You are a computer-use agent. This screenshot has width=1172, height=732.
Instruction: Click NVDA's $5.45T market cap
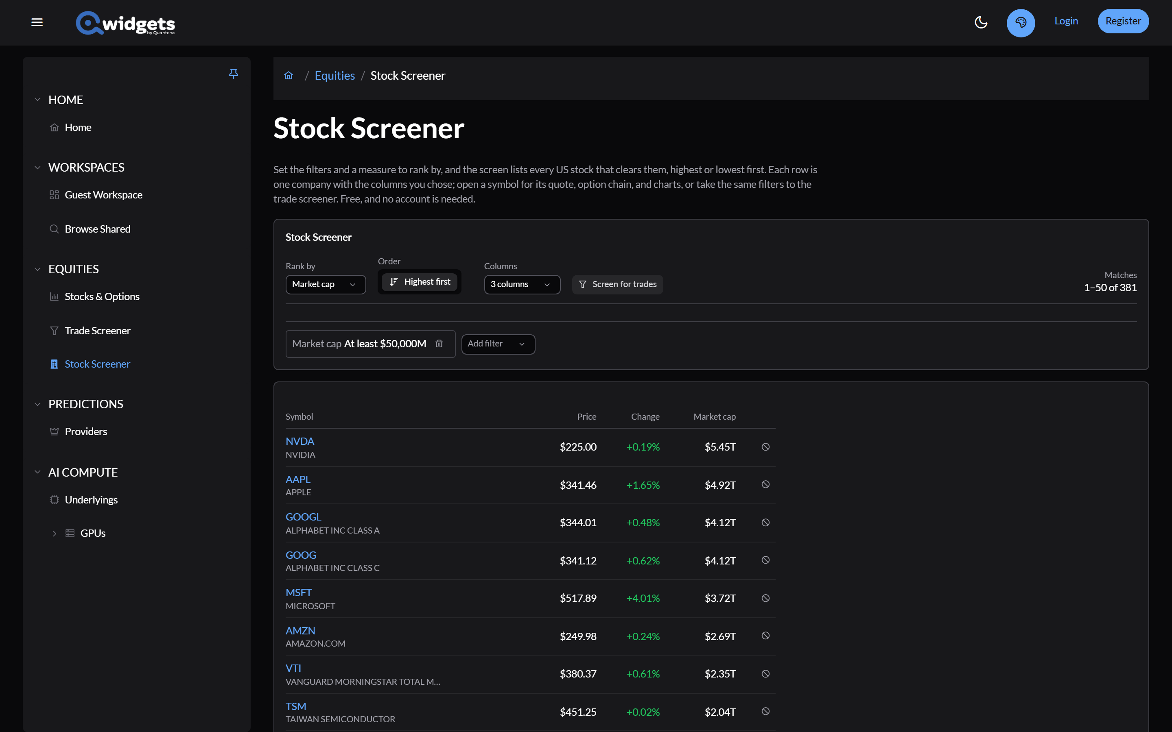pos(720,447)
